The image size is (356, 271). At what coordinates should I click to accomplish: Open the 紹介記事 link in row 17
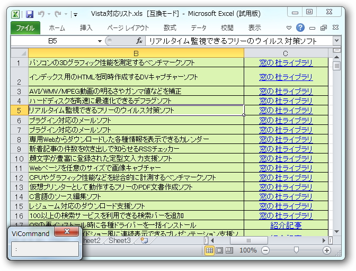pos(286,225)
